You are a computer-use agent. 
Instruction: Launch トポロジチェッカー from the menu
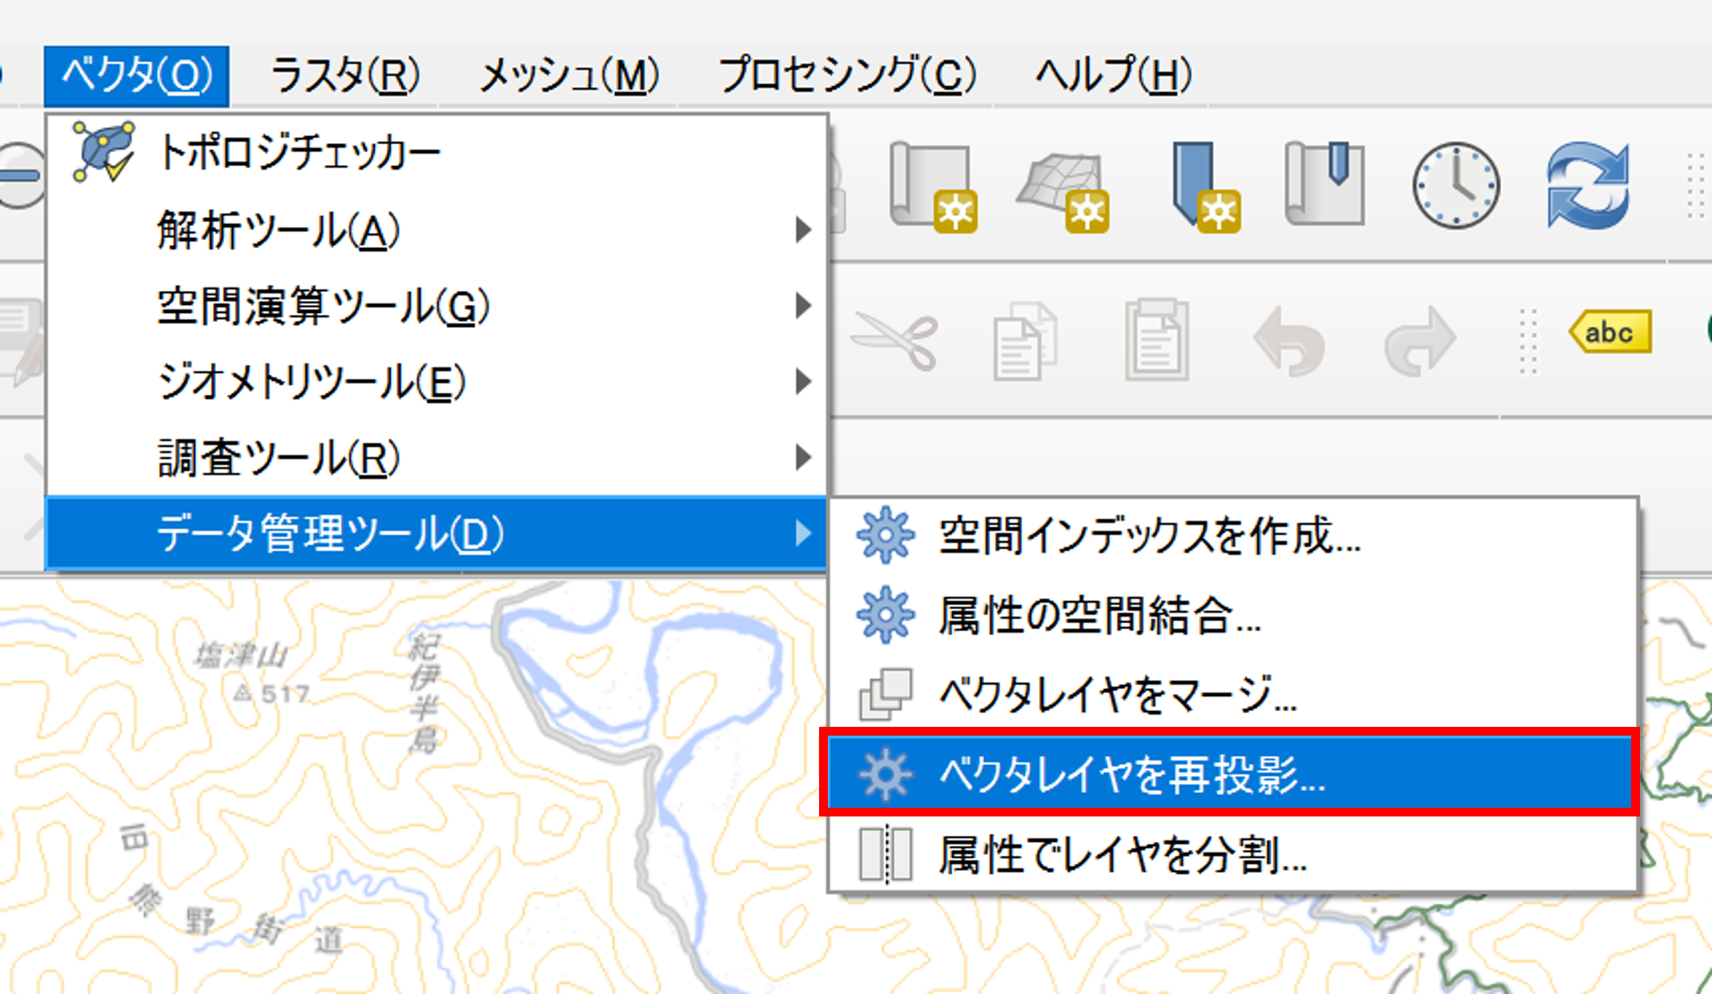pos(299,153)
